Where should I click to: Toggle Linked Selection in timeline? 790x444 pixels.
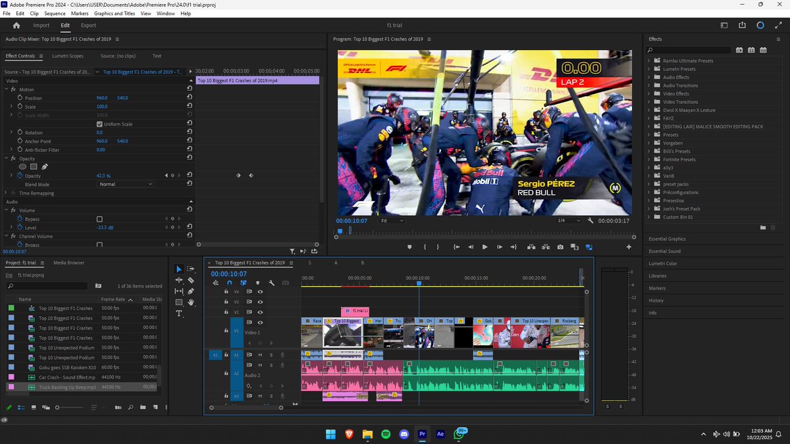(244, 283)
